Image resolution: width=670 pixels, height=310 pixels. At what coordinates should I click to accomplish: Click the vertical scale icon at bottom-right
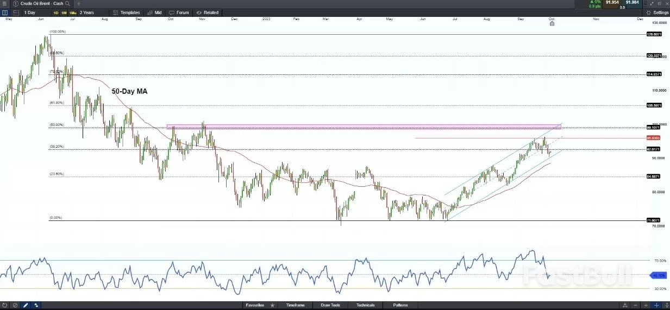click(666, 305)
